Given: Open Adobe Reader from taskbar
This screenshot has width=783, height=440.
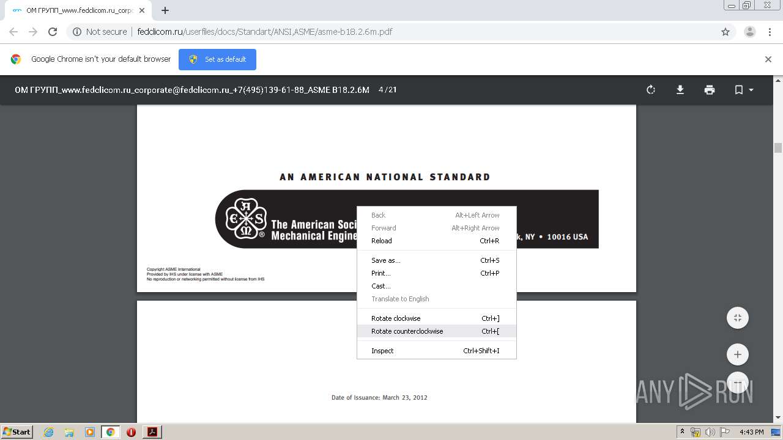Looking at the screenshot, I should point(152,432).
